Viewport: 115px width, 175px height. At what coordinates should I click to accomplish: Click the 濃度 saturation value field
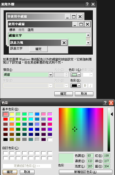click(x=90, y=161)
